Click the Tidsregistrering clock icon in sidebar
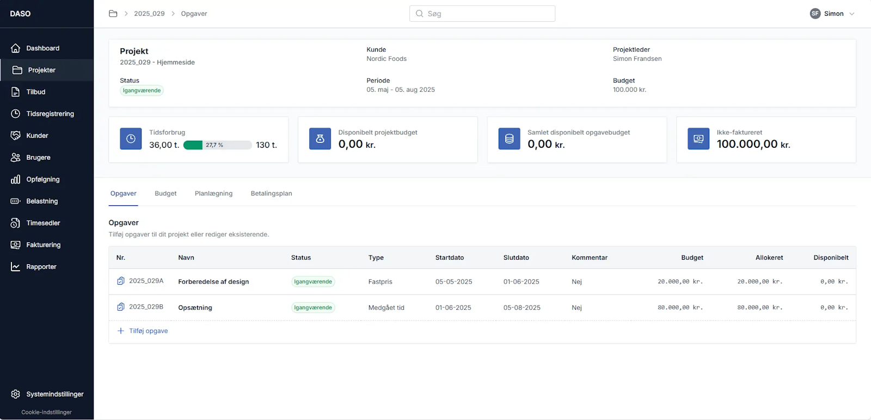This screenshot has height=420, width=871. [16, 114]
